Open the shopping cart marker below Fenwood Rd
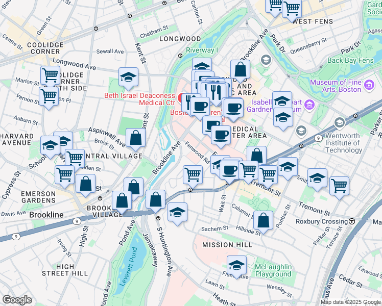Viewport: 382px width, 306px height. [193, 176]
